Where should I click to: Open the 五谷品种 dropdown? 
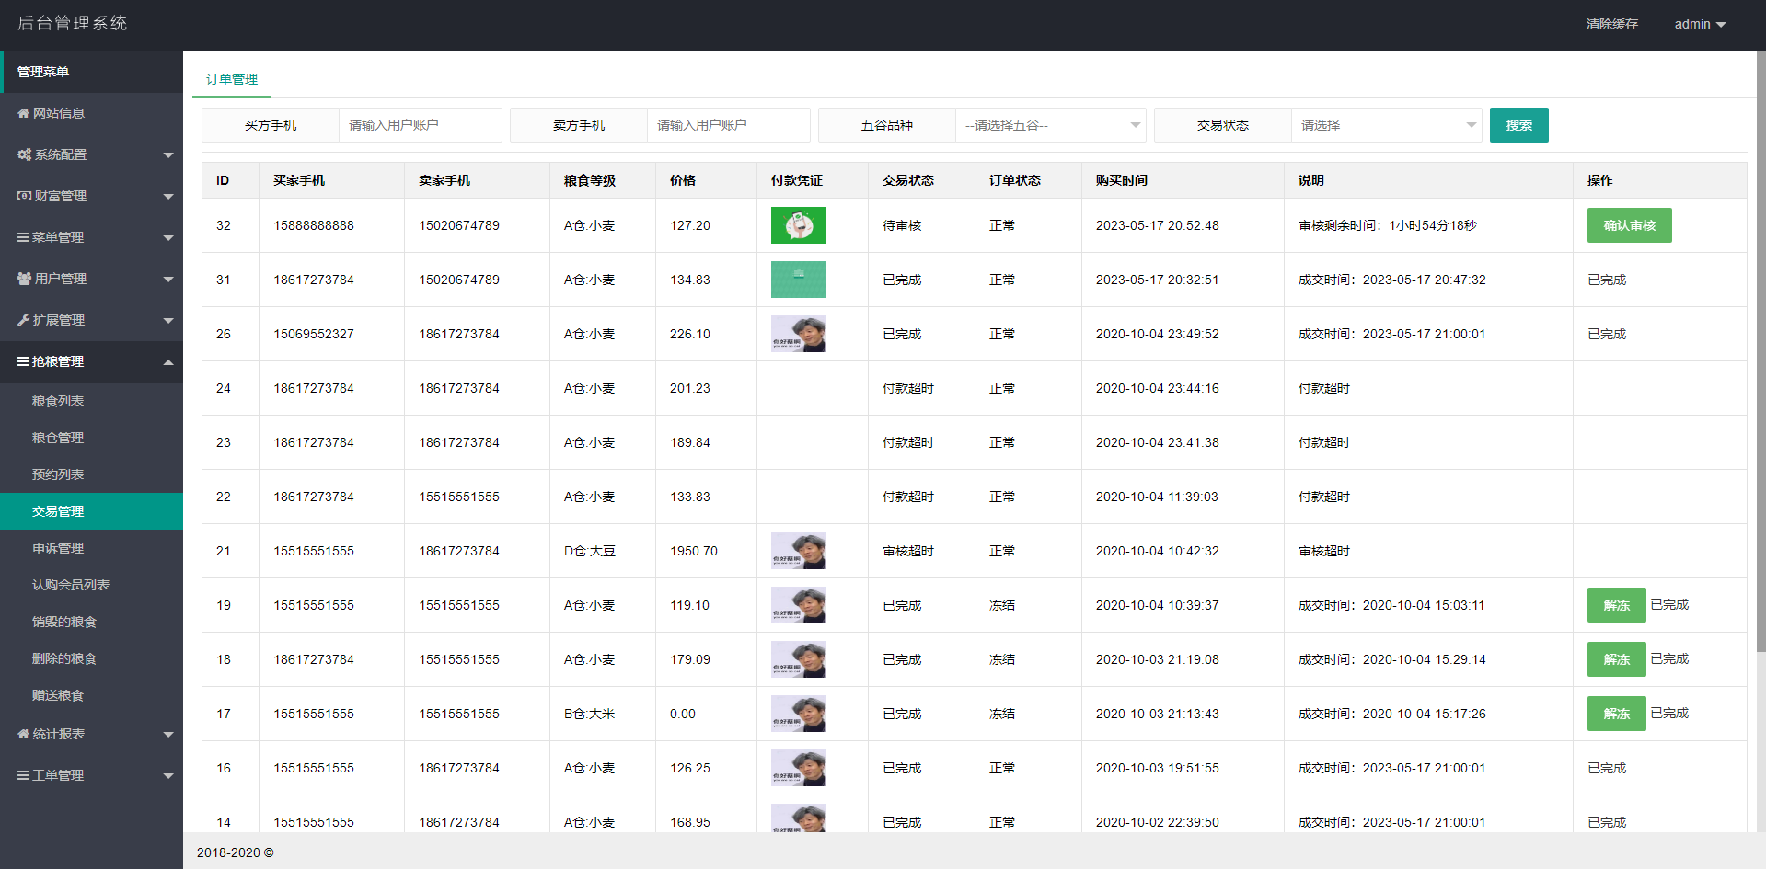[x=1050, y=125]
